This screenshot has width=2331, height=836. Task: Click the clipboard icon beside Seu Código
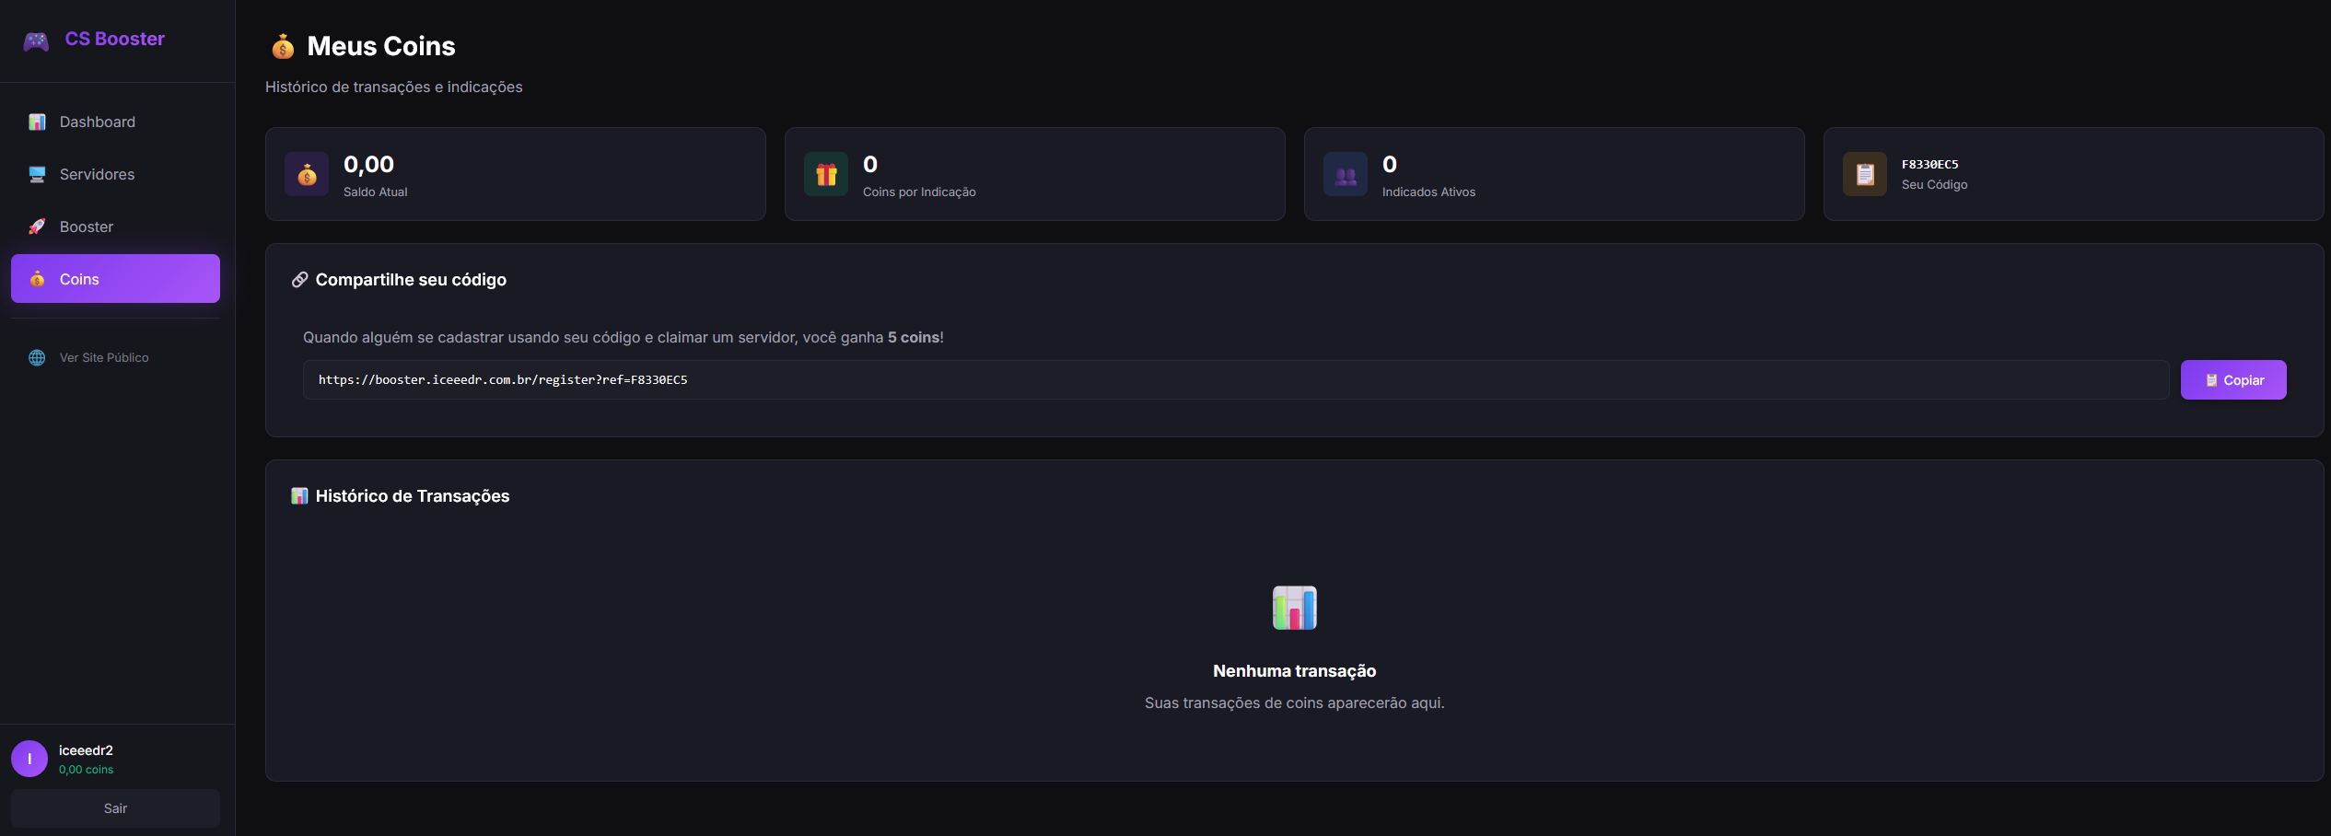pos(1865,174)
